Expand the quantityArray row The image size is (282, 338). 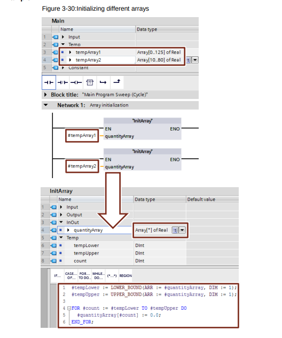(x=68, y=230)
